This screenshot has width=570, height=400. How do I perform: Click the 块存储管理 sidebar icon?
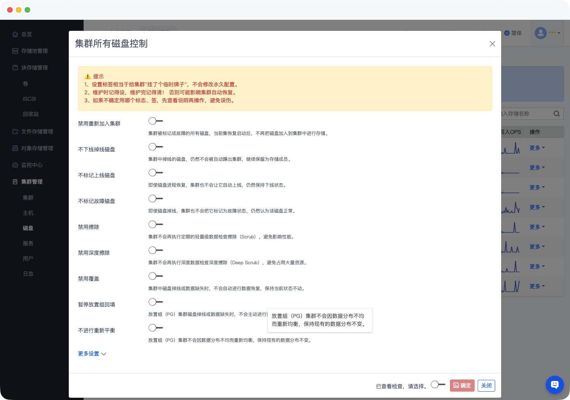[15, 68]
